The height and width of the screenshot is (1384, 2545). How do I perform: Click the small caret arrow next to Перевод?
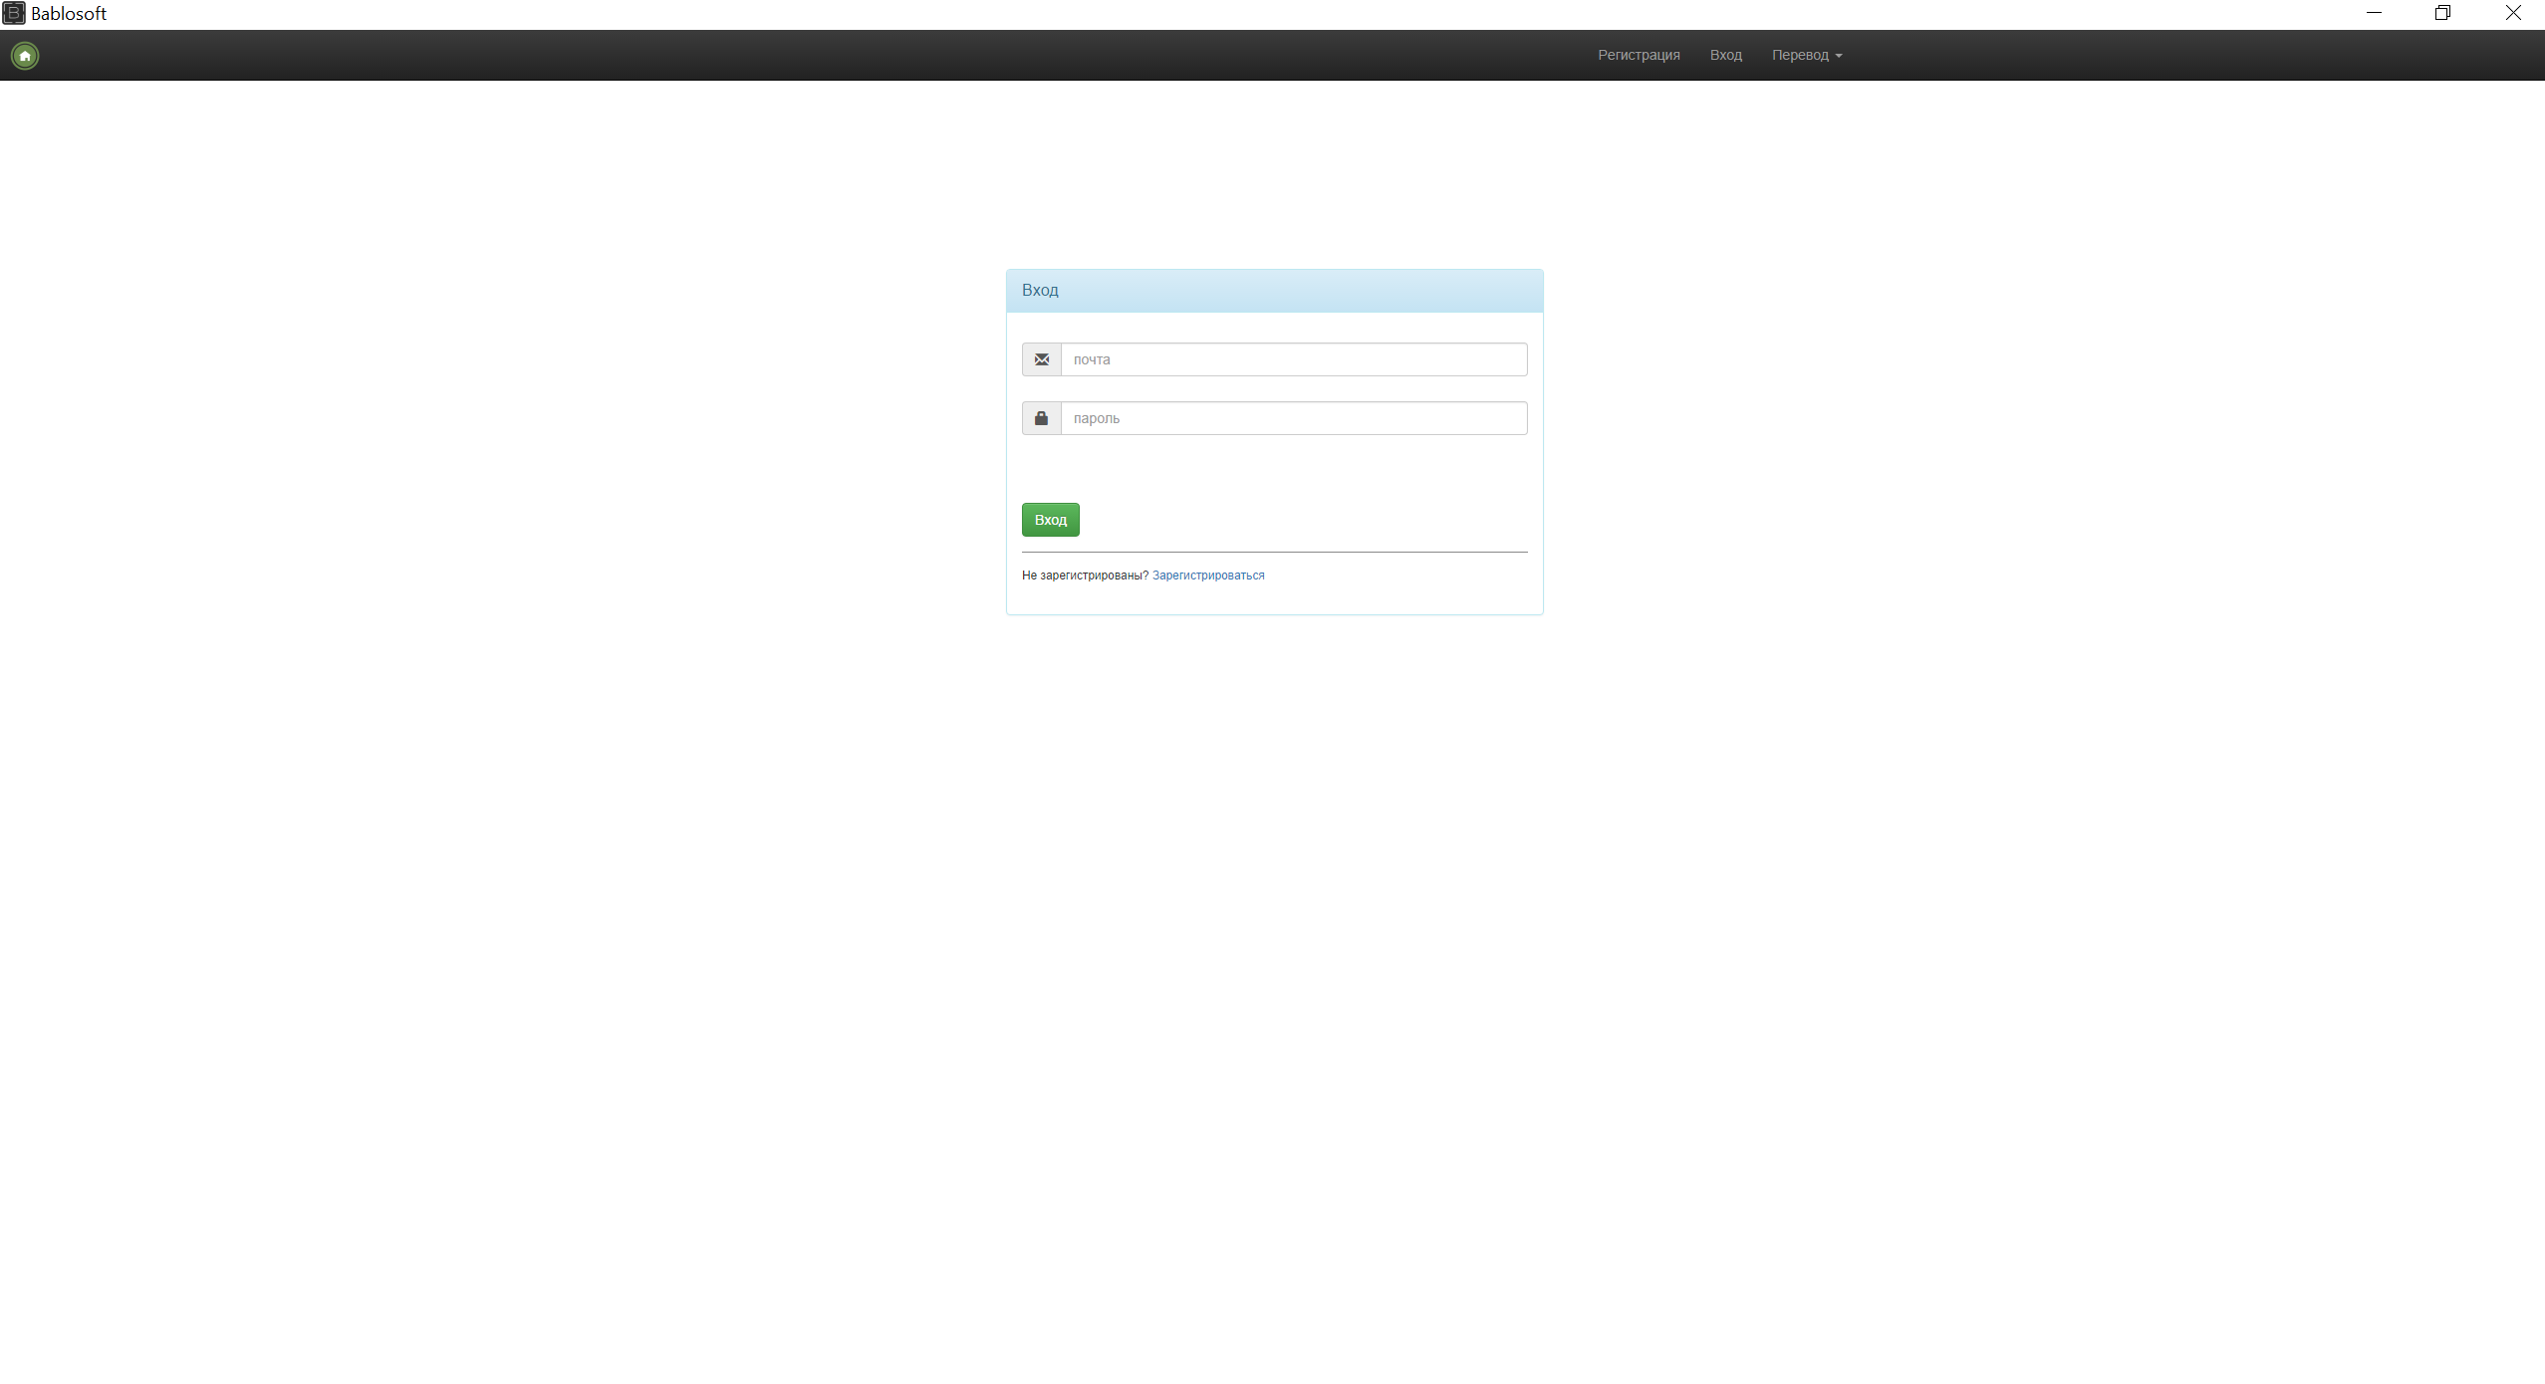coord(1839,56)
